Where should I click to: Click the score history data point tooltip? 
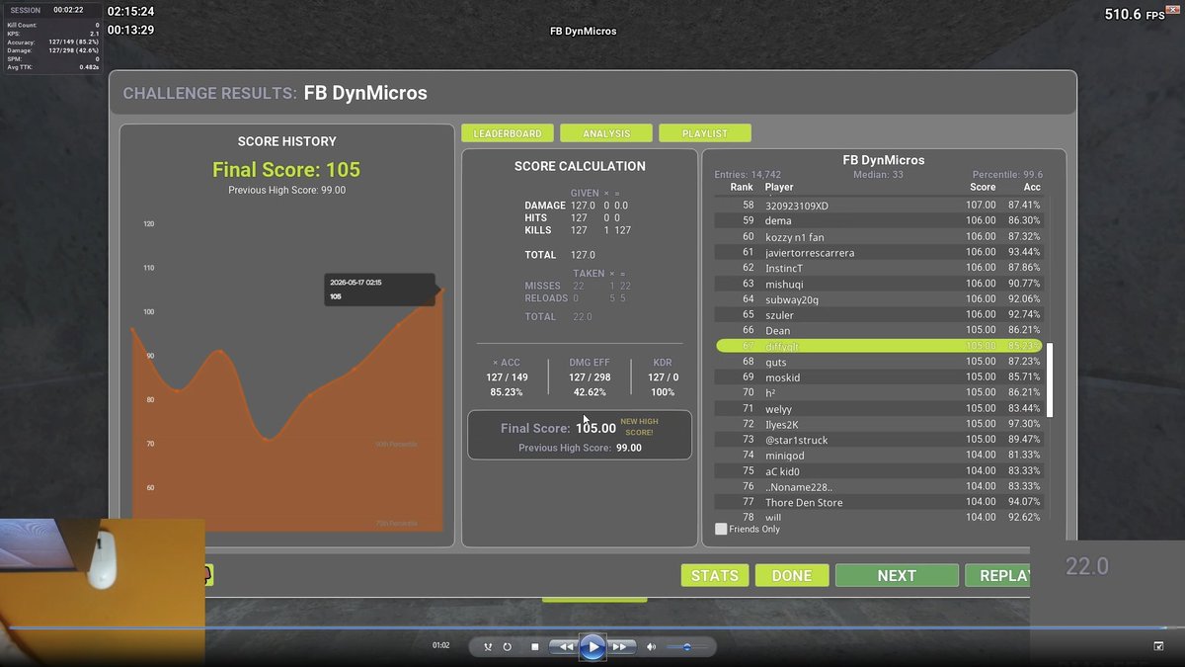tap(380, 289)
